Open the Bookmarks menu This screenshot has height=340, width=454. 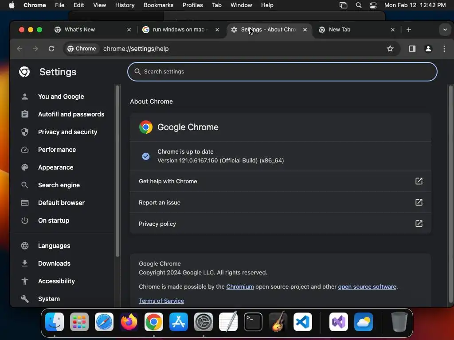[x=158, y=5]
